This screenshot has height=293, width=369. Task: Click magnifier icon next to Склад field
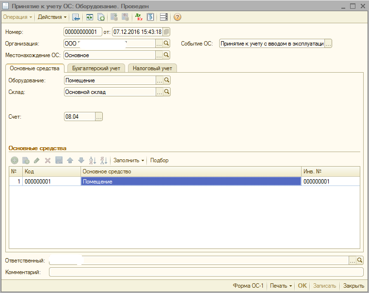(x=167, y=92)
